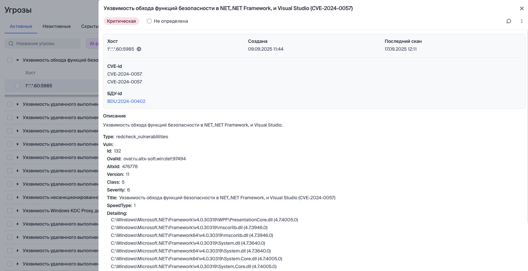Type in the "Название угрозы" search field
The height and width of the screenshot is (271, 528).
click(x=46, y=43)
